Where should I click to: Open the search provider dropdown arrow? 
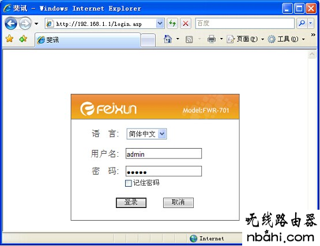coord(310,23)
